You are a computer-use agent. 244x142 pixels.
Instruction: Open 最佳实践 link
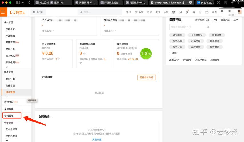(x=225, y=20)
